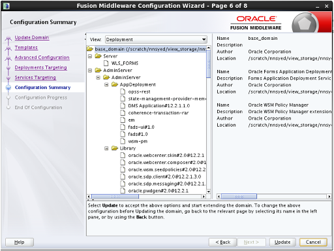
Task: Collapse the AppDeployment node
Action: point(106,84)
